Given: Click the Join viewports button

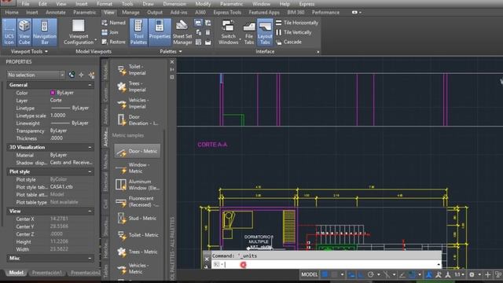Looking at the screenshot, I should click(110, 32).
